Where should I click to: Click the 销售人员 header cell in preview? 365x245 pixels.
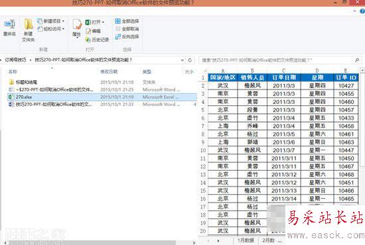click(252, 77)
